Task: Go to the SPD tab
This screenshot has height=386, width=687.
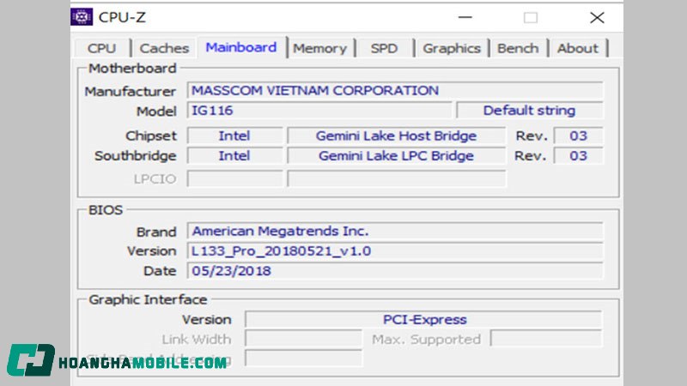Action: click(384, 48)
